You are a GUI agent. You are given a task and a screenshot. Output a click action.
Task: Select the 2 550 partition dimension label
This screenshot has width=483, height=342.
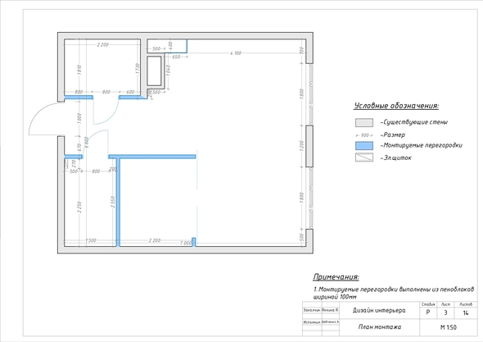pos(113,202)
